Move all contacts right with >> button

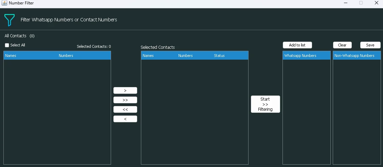point(125,100)
